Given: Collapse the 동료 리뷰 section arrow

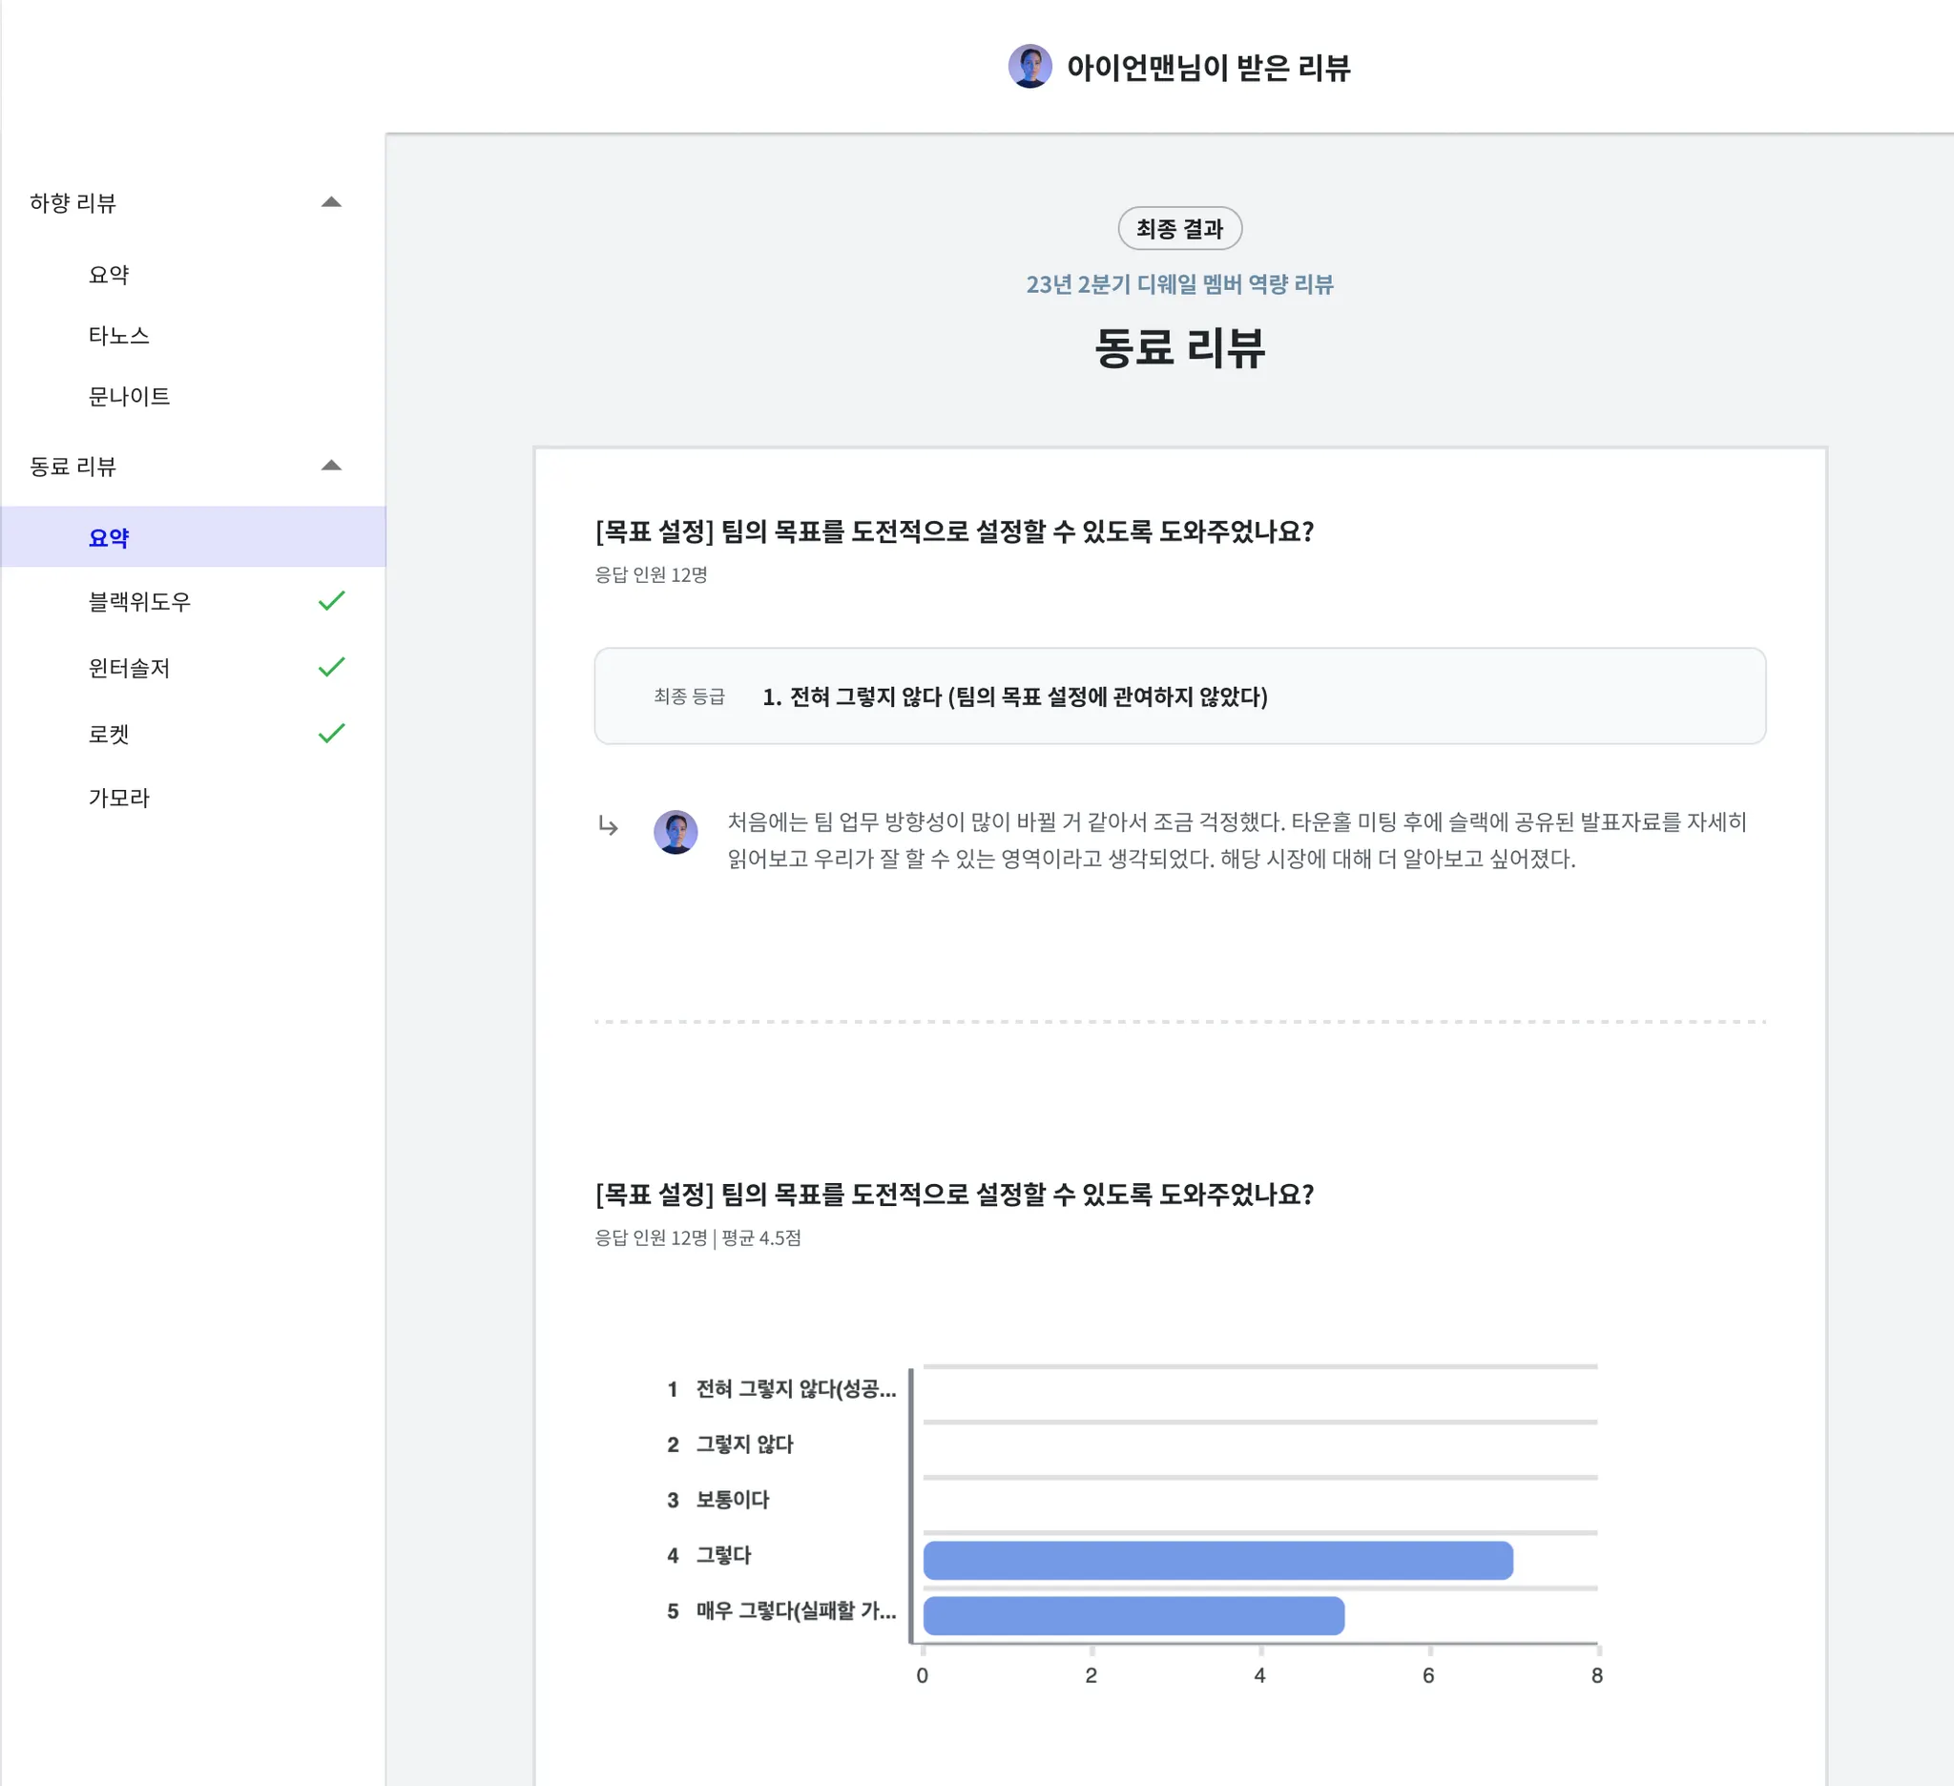Looking at the screenshot, I should pyautogui.click(x=331, y=466).
